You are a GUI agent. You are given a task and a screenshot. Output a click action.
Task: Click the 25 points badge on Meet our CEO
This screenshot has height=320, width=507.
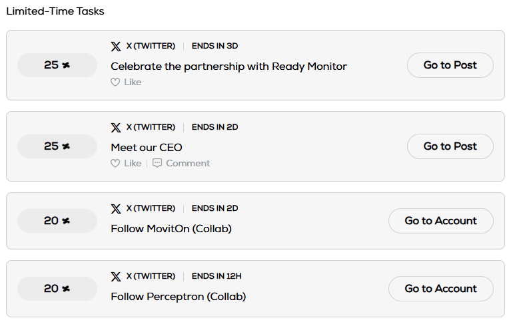[56, 146]
